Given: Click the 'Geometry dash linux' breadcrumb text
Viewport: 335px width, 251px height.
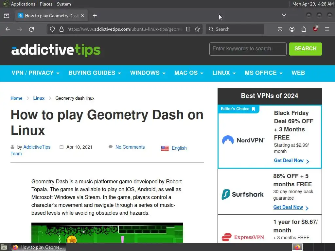Looking at the screenshot, I should [x=75, y=98].
